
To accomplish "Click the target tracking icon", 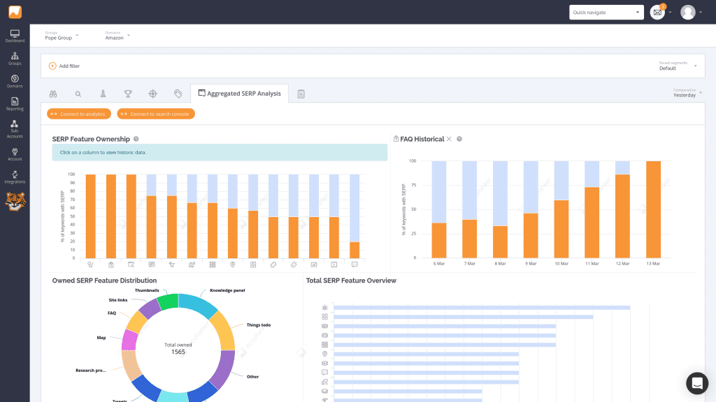I will point(151,93).
